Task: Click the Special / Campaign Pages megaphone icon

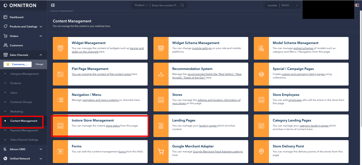Action: [x=261, y=74]
